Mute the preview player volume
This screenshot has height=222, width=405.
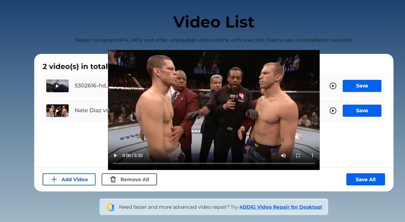(283, 156)
